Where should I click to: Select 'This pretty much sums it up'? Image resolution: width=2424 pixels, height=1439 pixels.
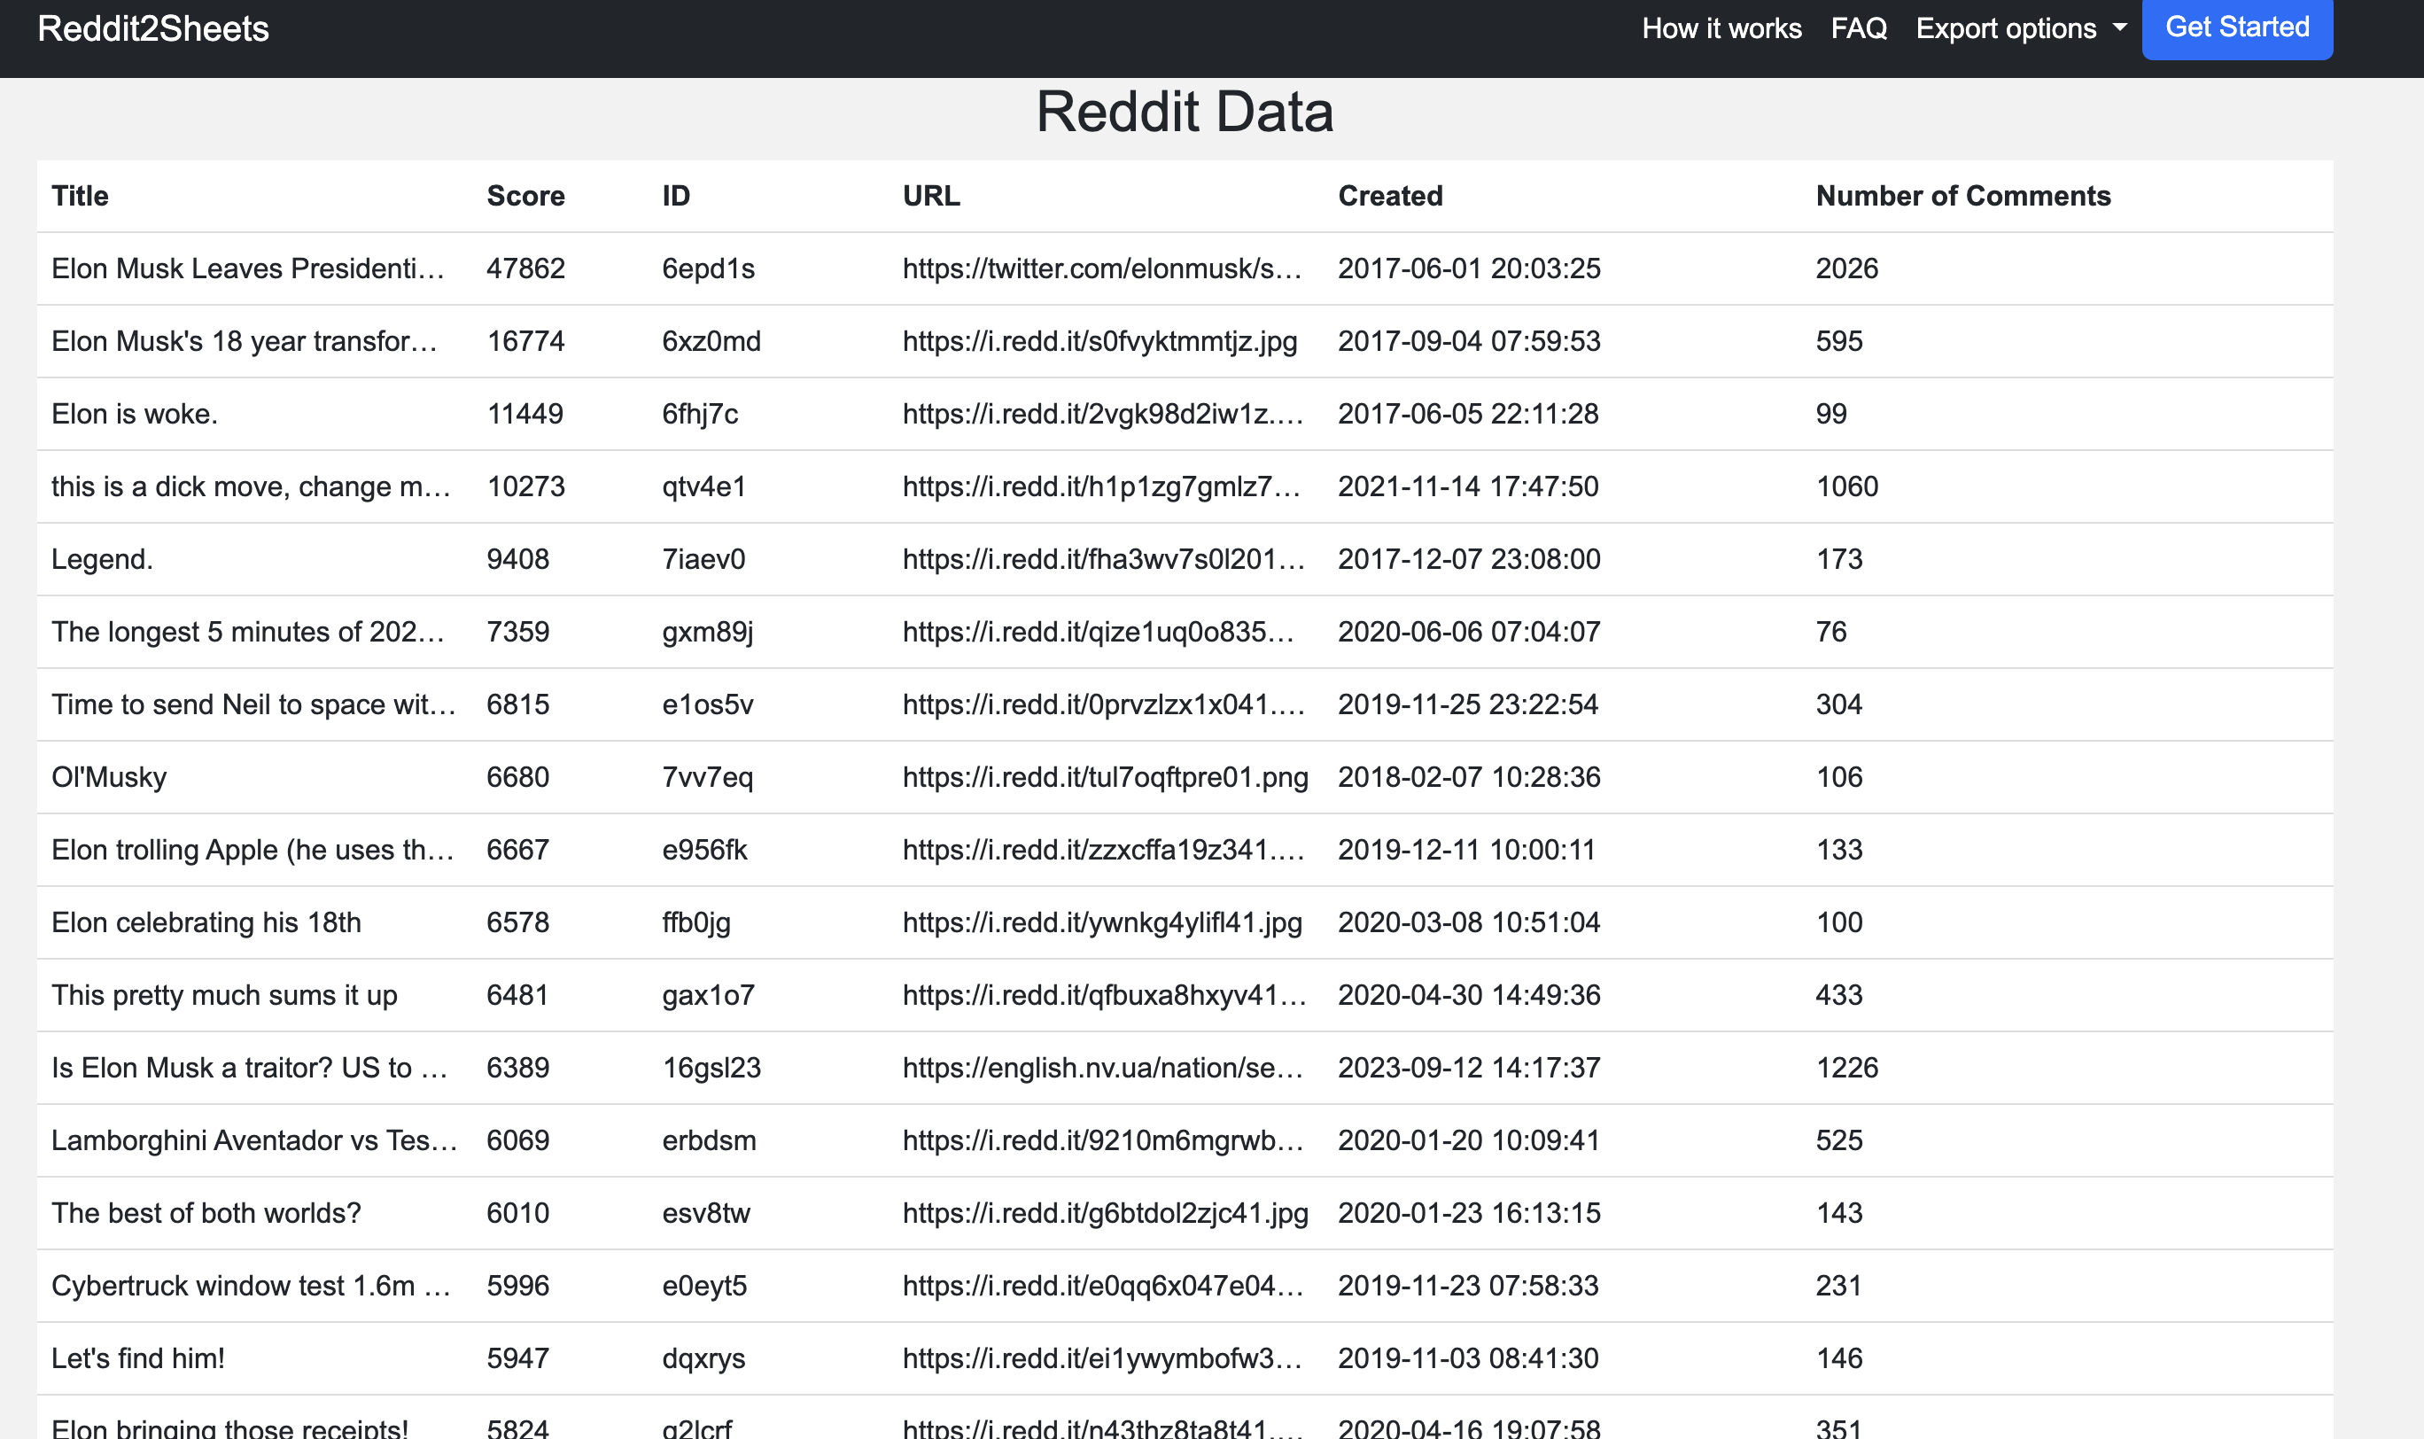(x=224, y=996)
